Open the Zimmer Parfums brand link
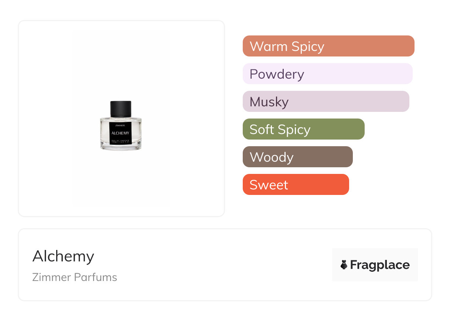The width and height of the screenshot is (450, 319). pyautogui.click(x=75, y=277)
